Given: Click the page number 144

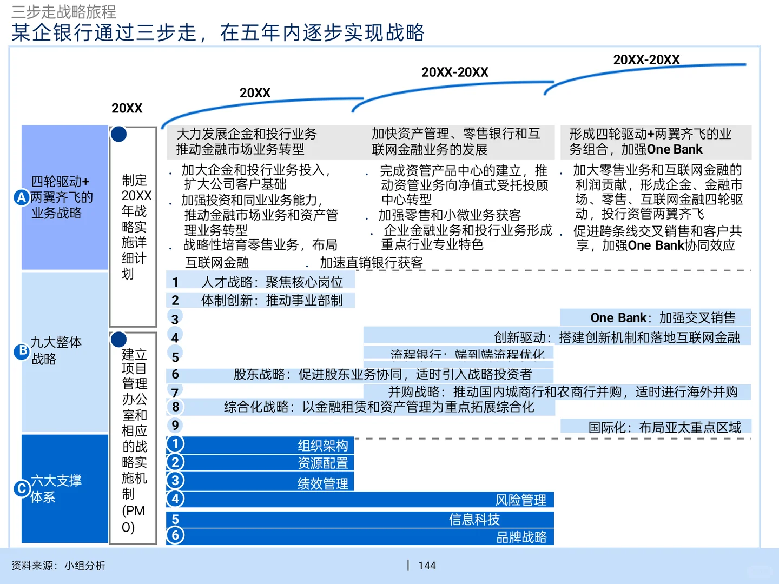Looking at the screenshot, I should pos(427,566).
